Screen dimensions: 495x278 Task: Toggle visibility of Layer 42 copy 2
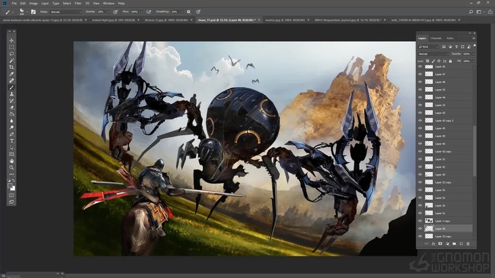pyautogui.click(x=420, y=120)
